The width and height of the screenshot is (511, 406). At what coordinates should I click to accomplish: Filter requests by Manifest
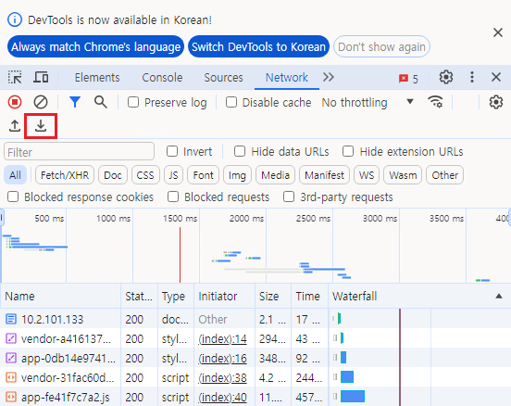[324, 175]
